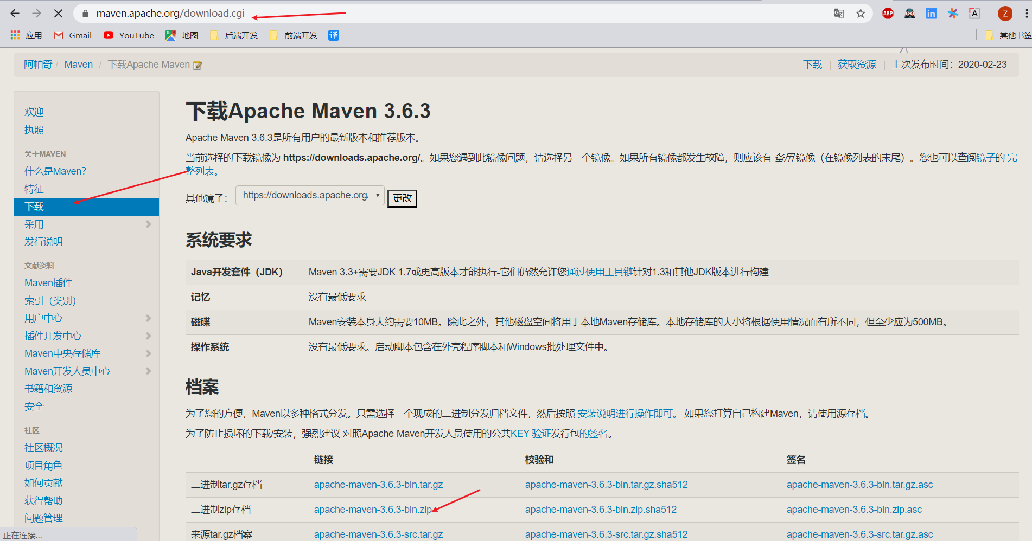This screenshot has width=1032, height=541.
Task: Open apache-maven-3.6.3-src.tar.gz.asc signature
Action: coord(860,534)
